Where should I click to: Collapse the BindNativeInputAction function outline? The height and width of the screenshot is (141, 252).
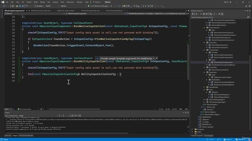click(x=21, y=26)
